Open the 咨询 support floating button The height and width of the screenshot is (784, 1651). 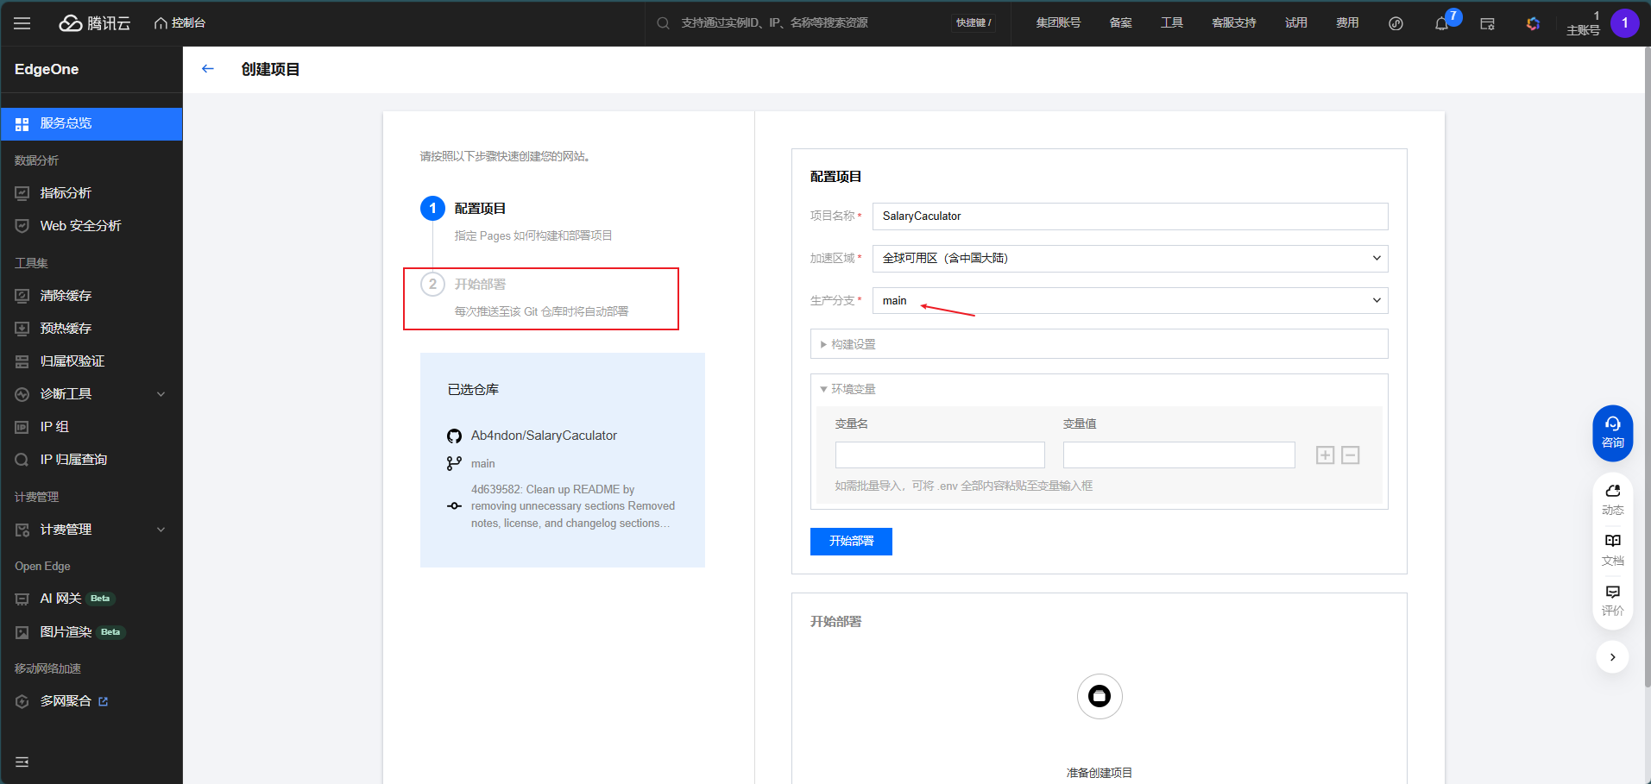pyautogui.click(x=1612, y=432)
